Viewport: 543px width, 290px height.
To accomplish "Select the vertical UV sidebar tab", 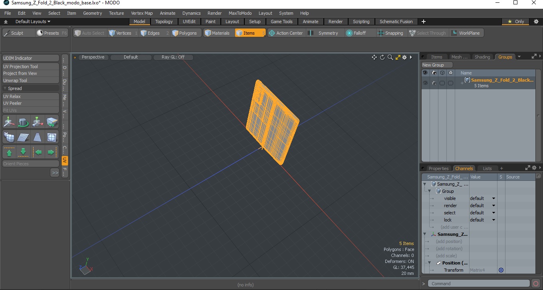I will [x=65, y=161].
